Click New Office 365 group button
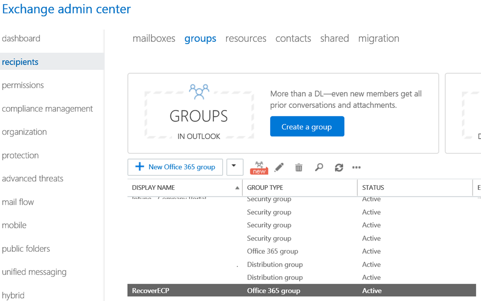Viewport: 481px width, 301px height. point(175,167)
